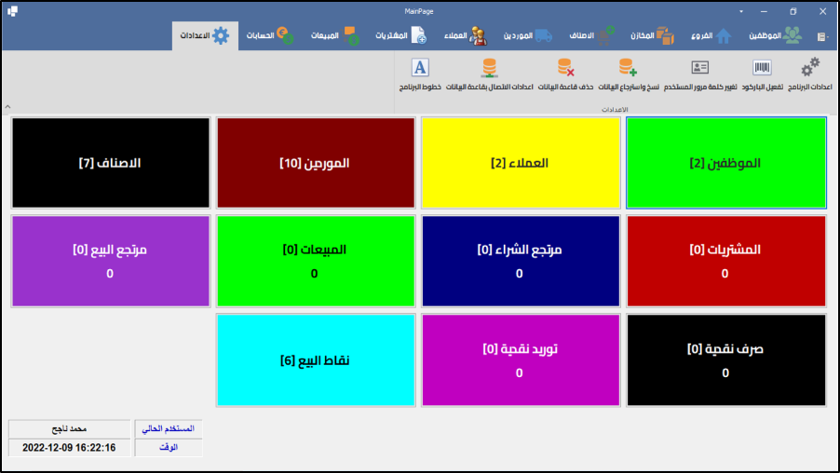This screenshot has height=473, width=840.
Task: Go to the warehouses (المخازن) ribbon tab
Action: click(x=651, y=35)
